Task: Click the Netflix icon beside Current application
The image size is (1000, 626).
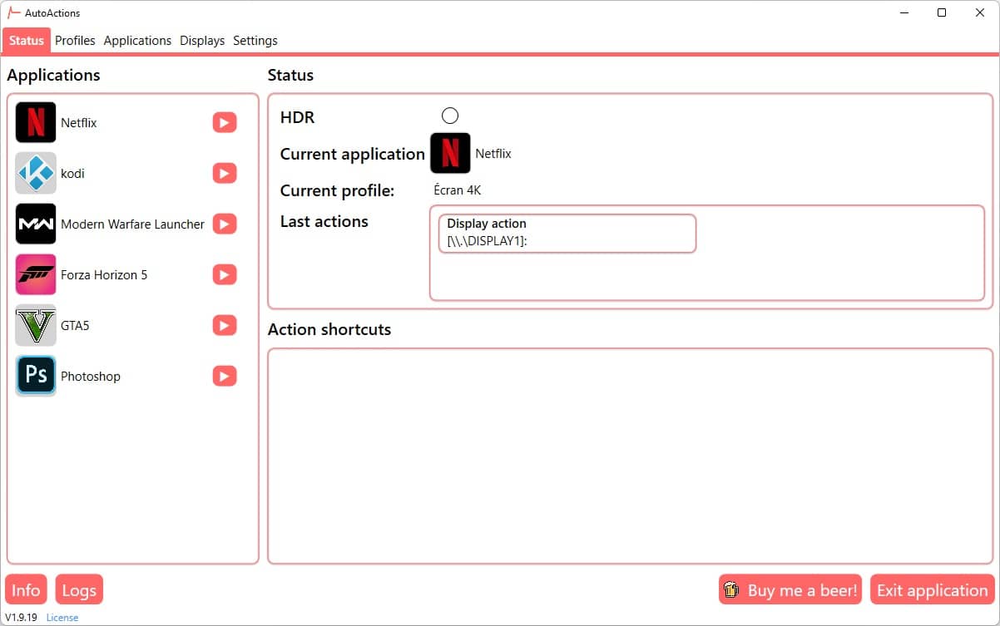Action: click(x=450, y=153)
